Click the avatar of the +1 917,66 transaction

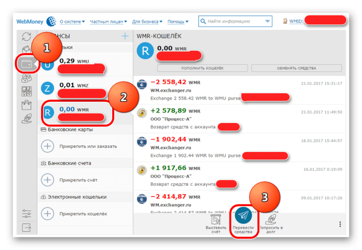142,170
